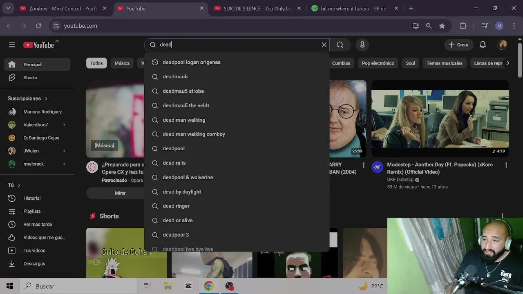Viewport: 523px width, 294px height.
Task: Open the notifications bell
Action: pos(483,45)
